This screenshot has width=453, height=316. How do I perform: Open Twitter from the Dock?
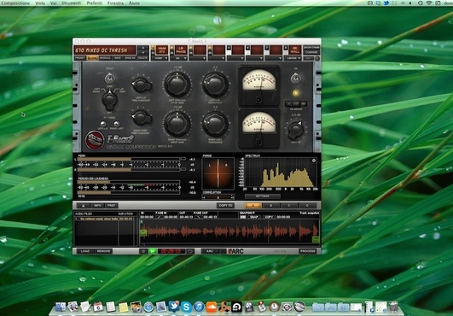tap(173, 307)
